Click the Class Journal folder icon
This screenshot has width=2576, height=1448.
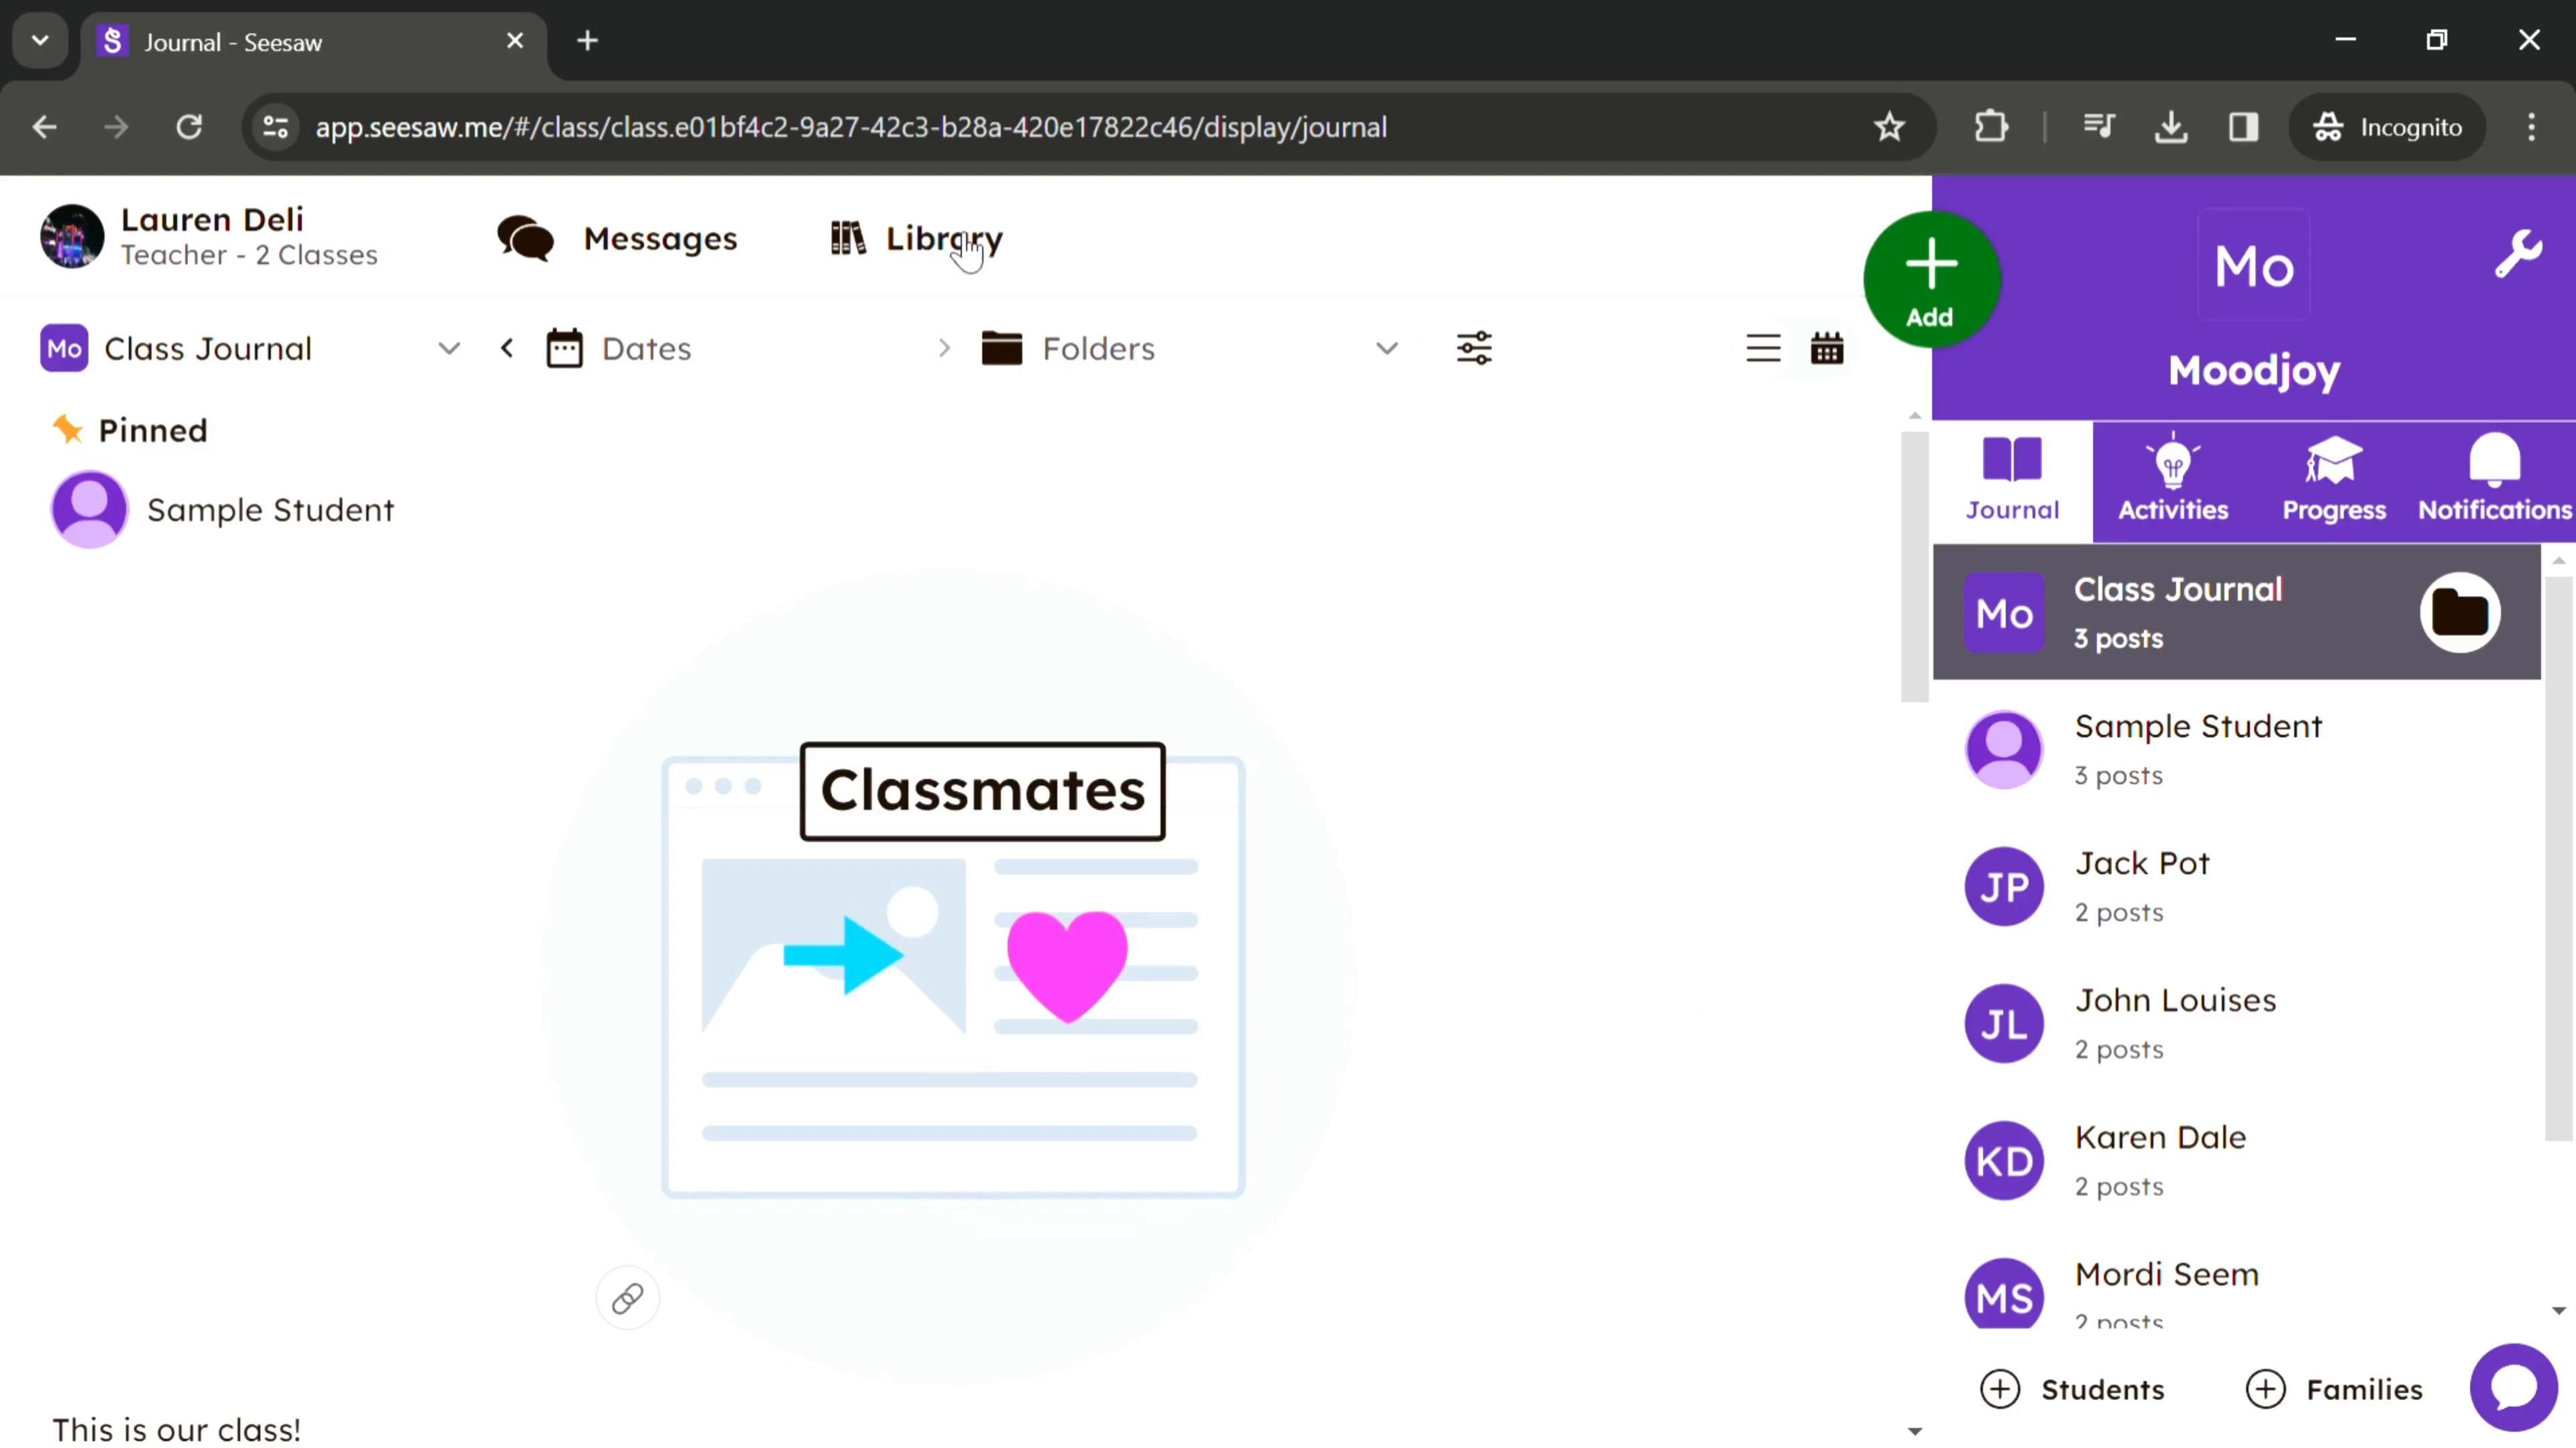pyautogui.click(x=2461, y=612)
